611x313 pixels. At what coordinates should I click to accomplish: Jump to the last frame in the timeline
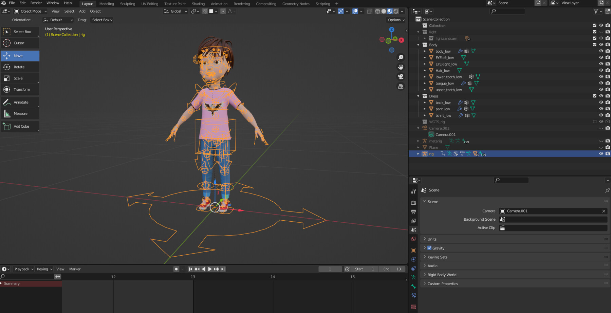click(x=223, y=269)
